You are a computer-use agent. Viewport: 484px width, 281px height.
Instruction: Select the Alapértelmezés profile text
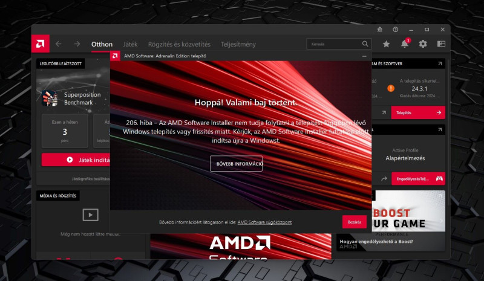405,158
